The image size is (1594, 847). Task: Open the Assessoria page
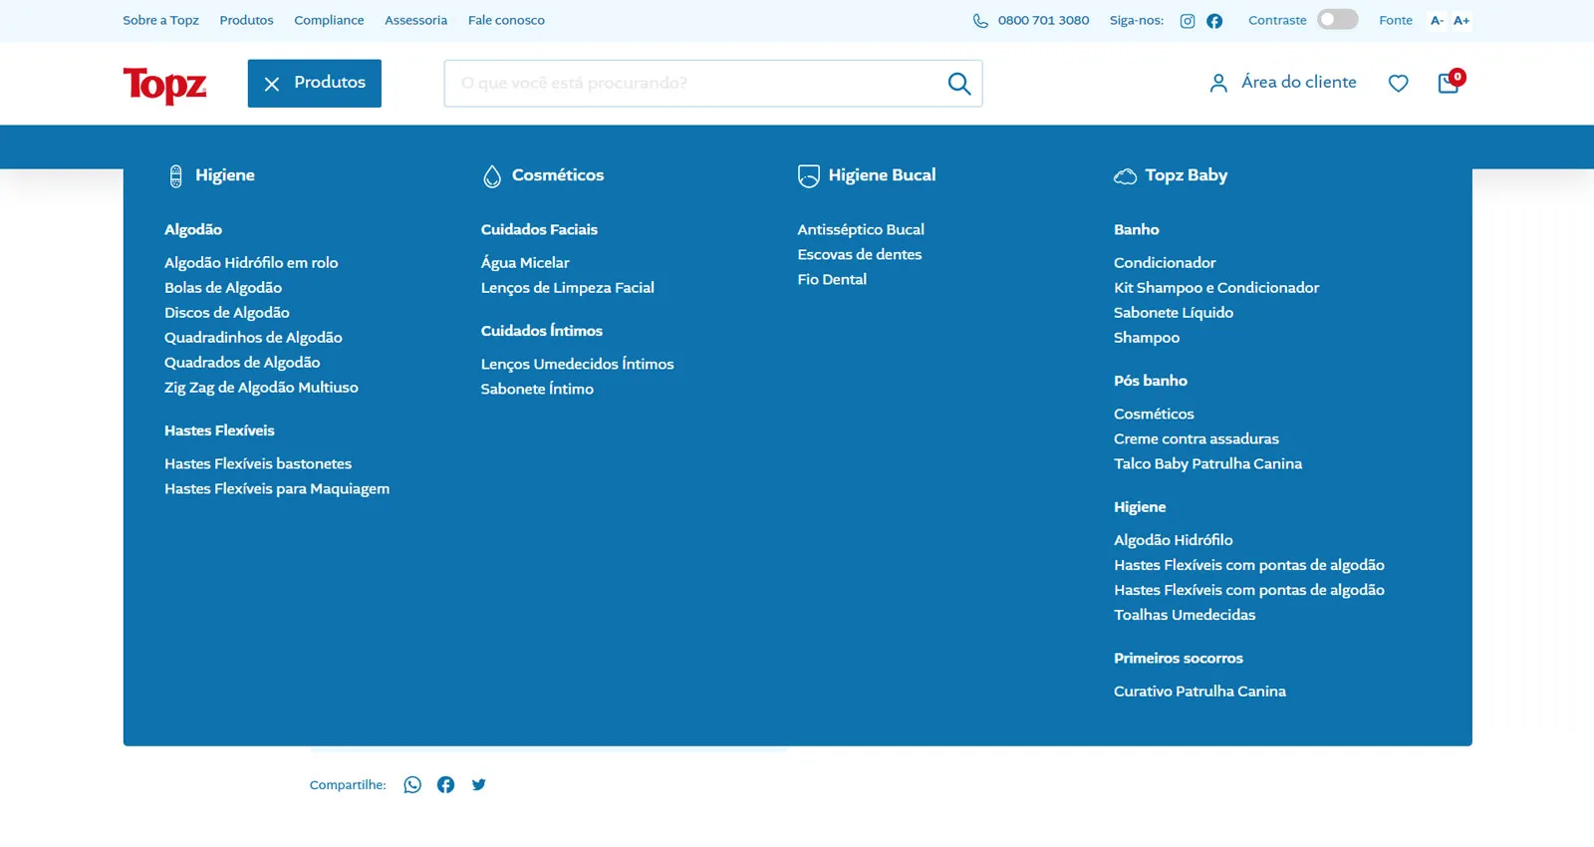click(x=415, y=20)
